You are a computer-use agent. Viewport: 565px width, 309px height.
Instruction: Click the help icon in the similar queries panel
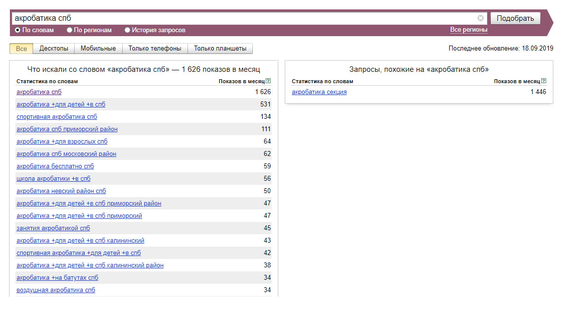point(544,81)
